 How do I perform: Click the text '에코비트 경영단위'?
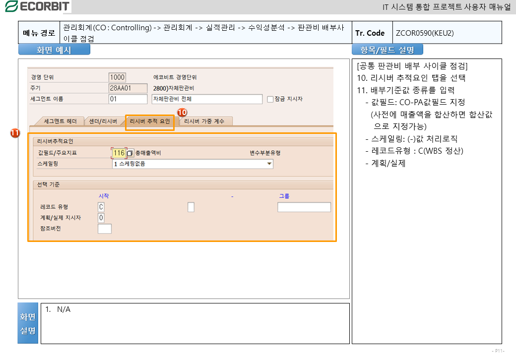[175, 77]
